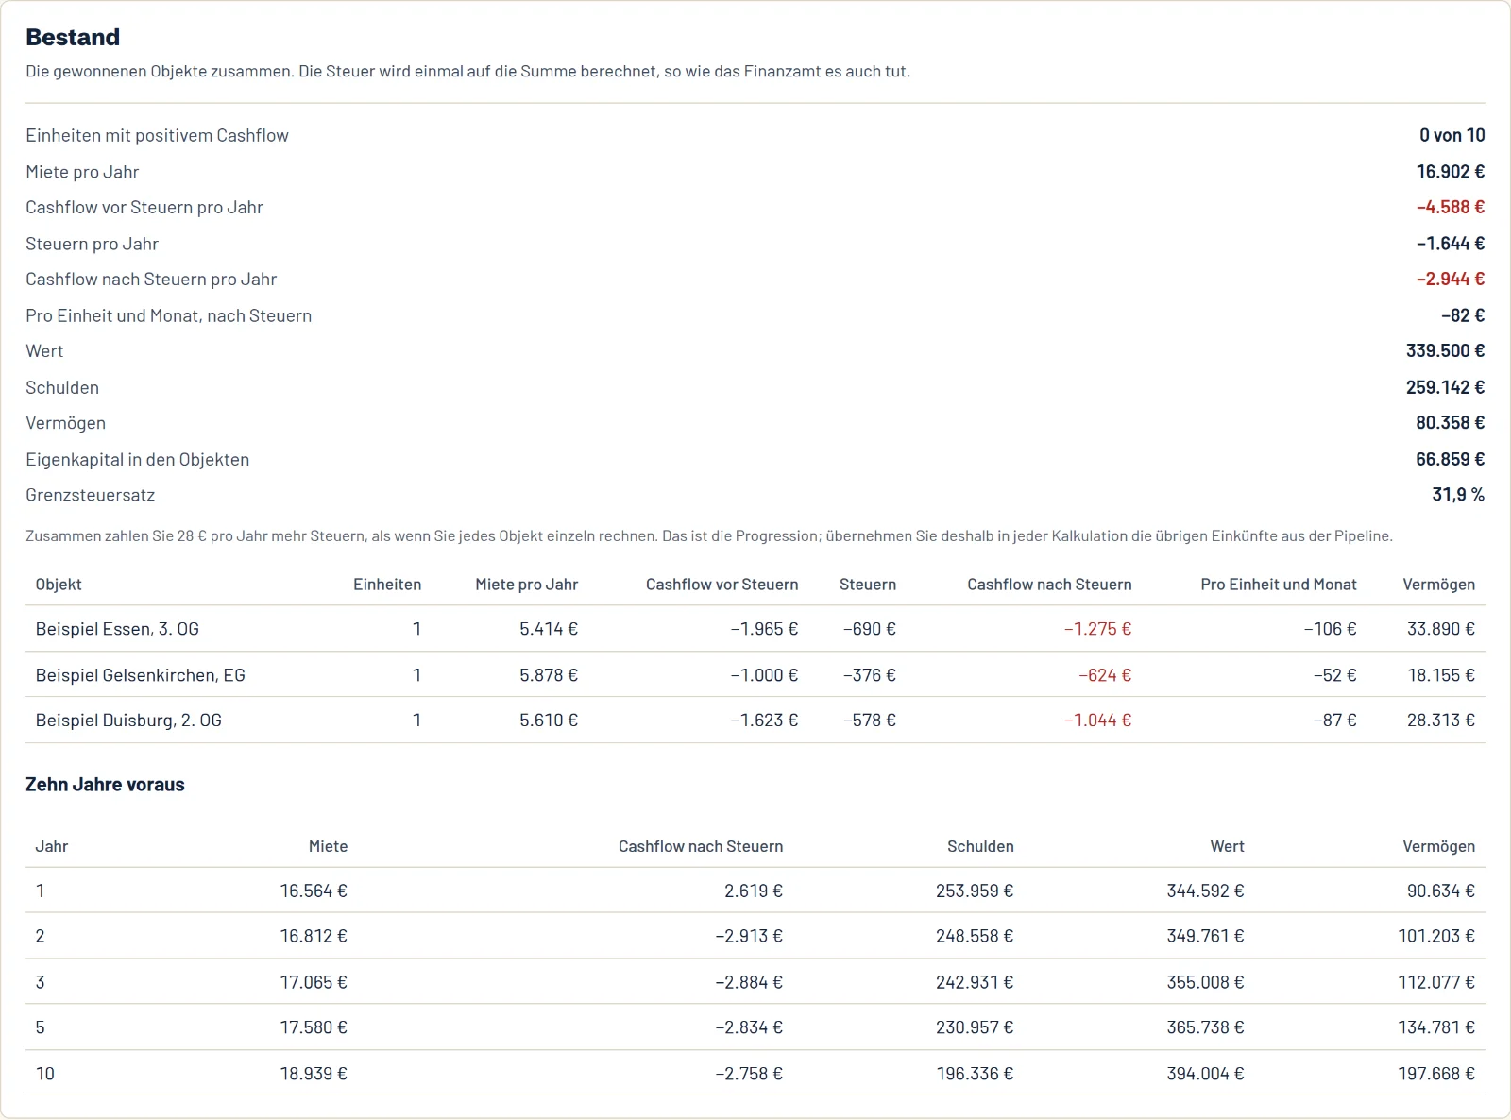Click the Einheiten mit positivem Cashflow label

[x=157, y=136]
